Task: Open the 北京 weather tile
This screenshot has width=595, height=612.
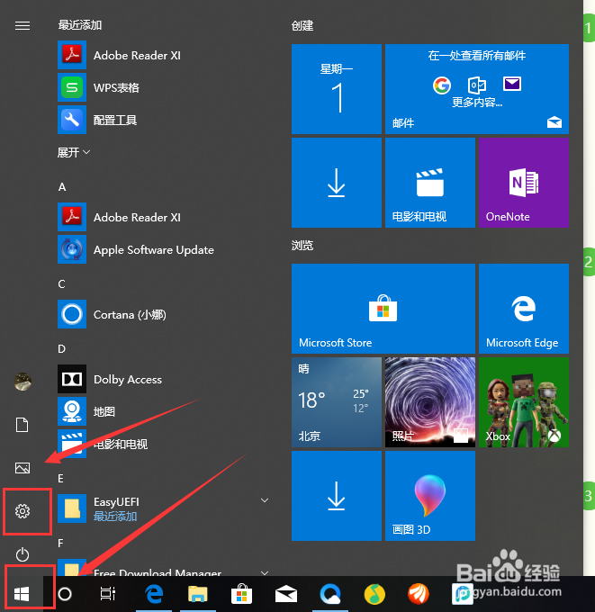Action: point(336,402)
